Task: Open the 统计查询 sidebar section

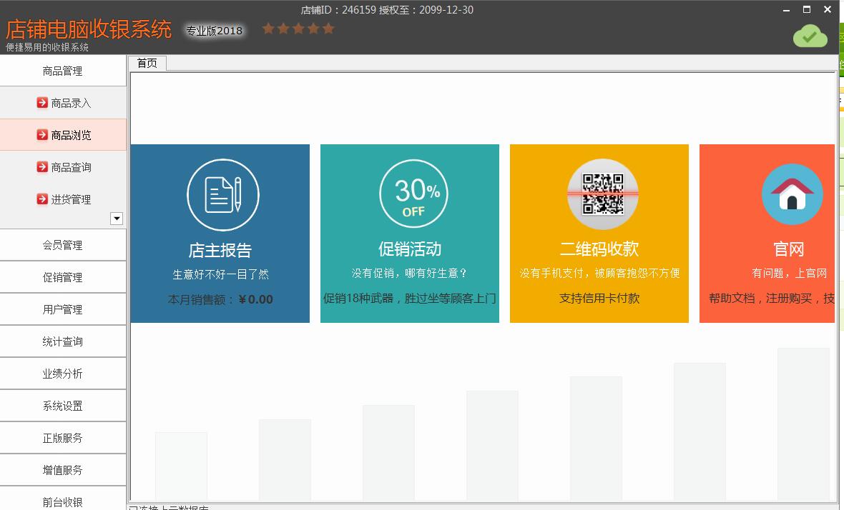Action: click(x=63, y=342)
